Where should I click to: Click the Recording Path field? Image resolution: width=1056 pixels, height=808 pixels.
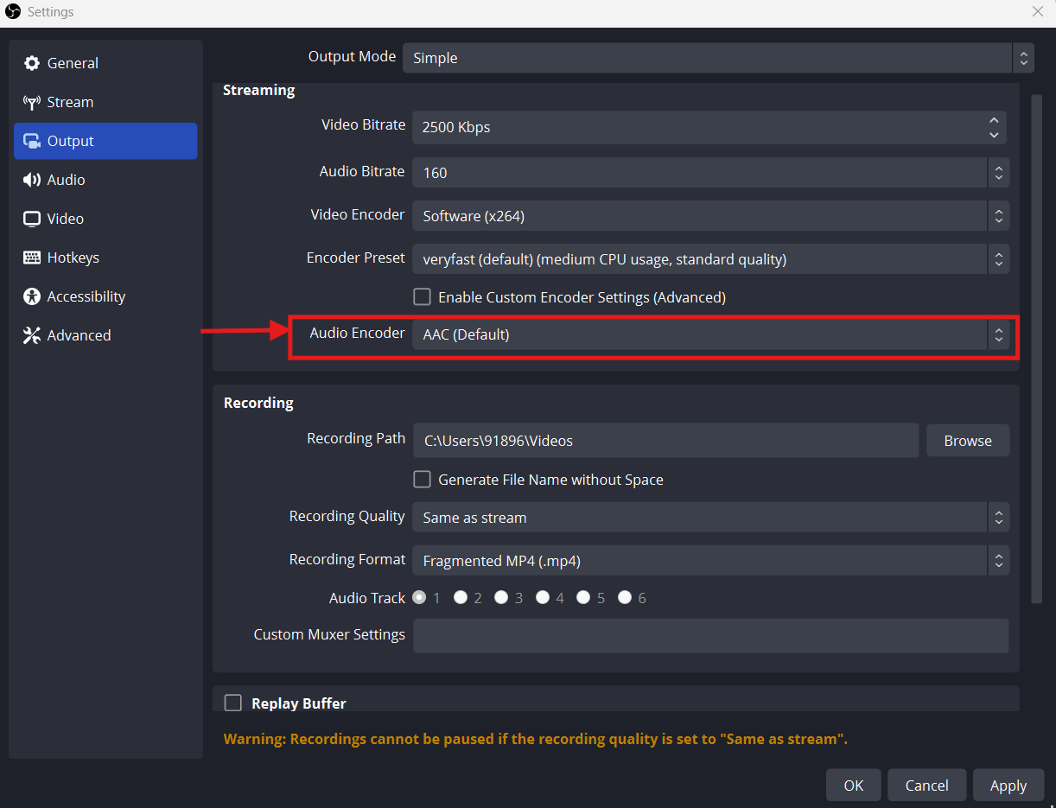(665, 441)
